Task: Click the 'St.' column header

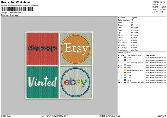Action: click(x=129, y=55)
